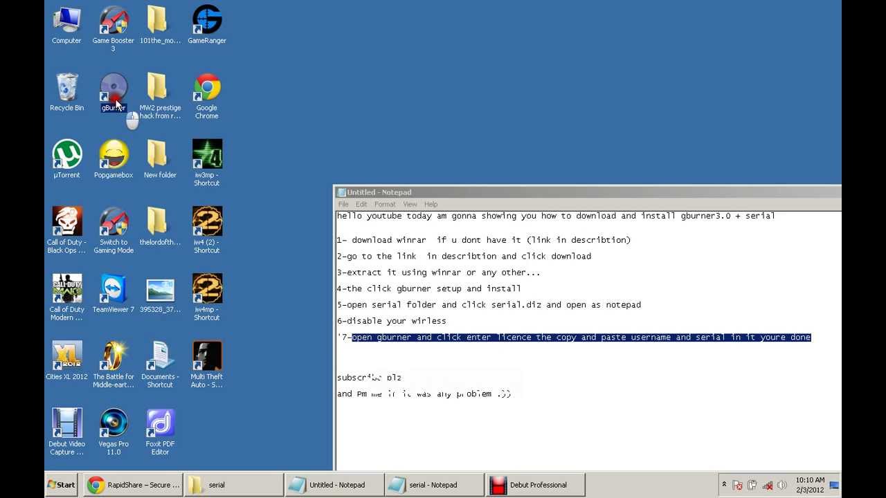This screenshot has width=886, height=498.
Task: Open Foxit PDF Editor
Action: 160,423
